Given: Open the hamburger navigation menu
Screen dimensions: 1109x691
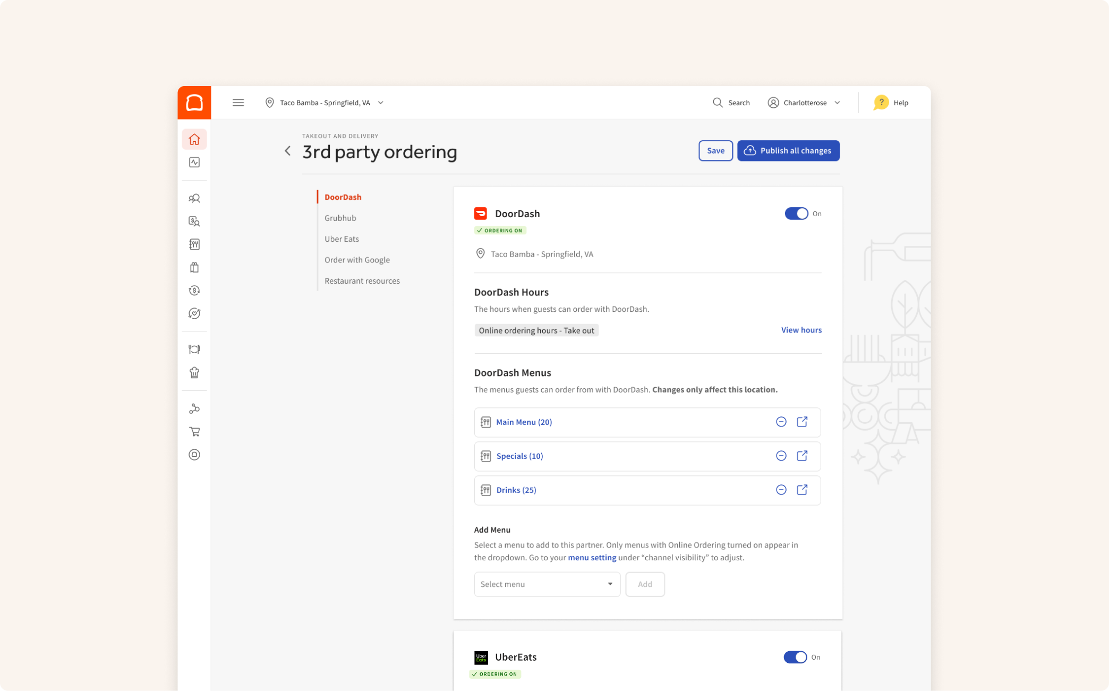Looking at the screenshot, I should pyautogui.click(x=238, y=103).
